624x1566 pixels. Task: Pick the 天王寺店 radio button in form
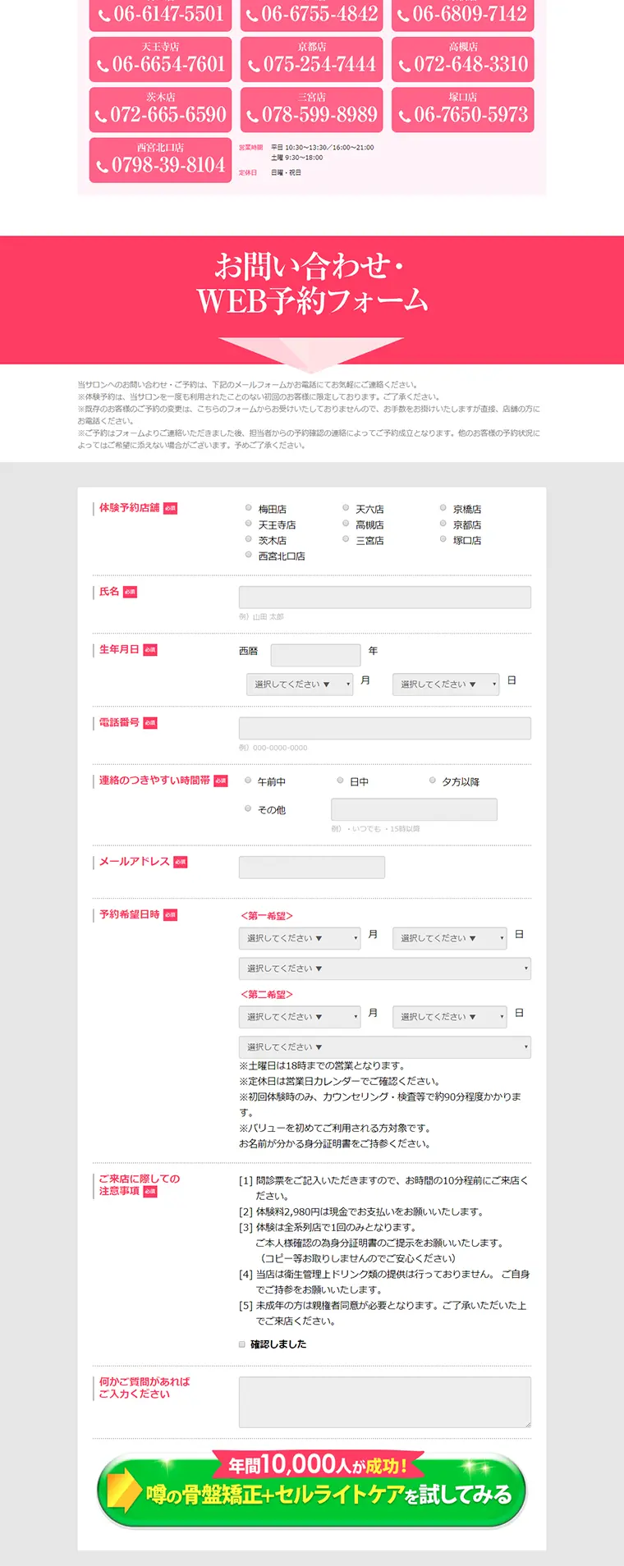[249, 524]
